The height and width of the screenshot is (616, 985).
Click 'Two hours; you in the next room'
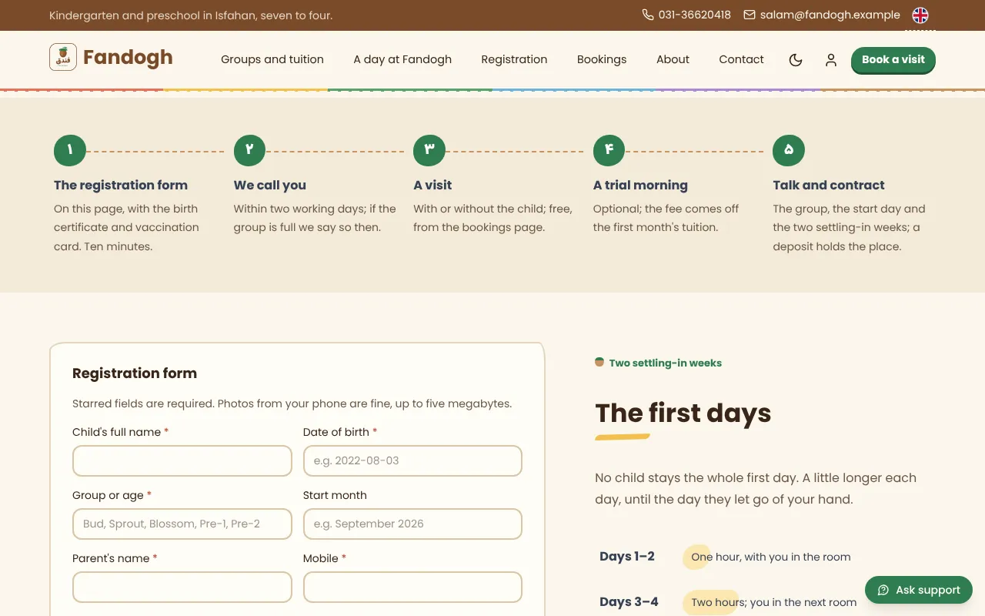tap(774, 602)
